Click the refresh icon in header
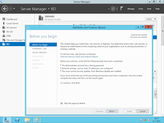 point(113,9)
